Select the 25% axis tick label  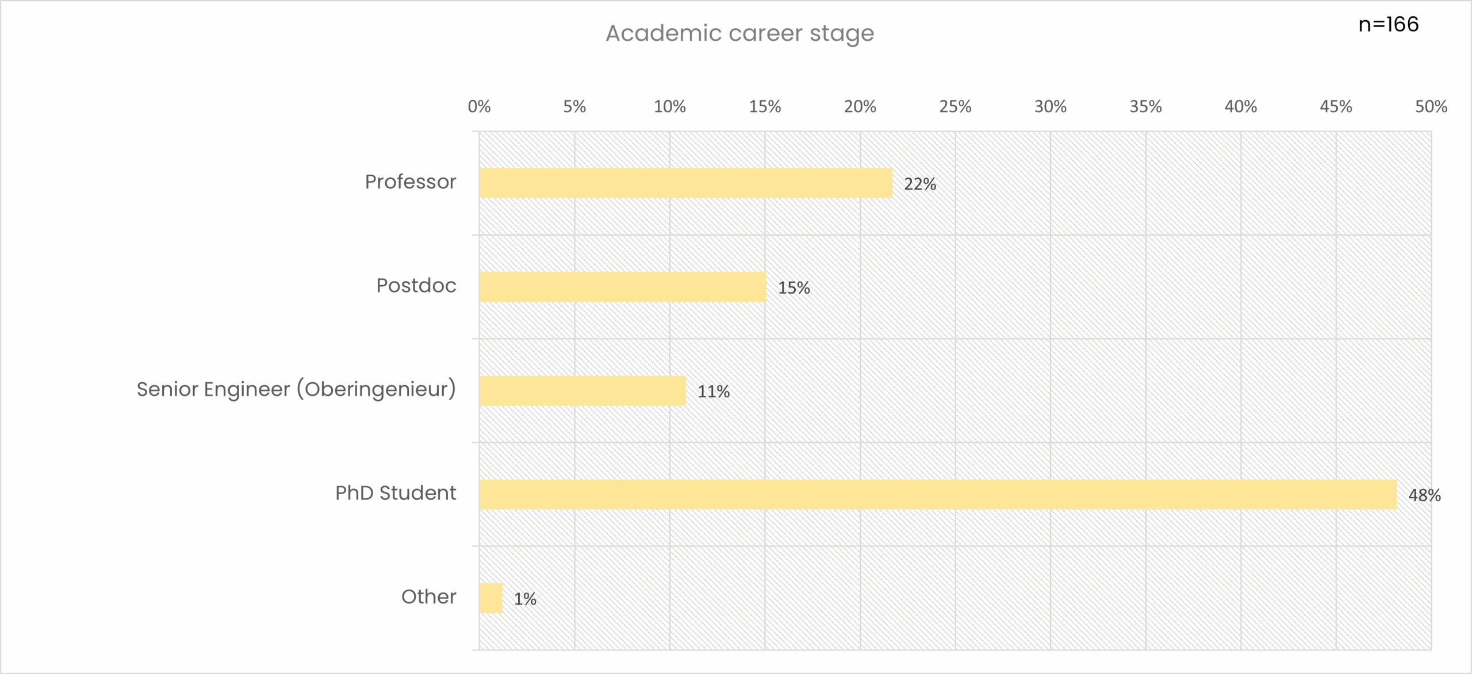[x=955, y=107]
